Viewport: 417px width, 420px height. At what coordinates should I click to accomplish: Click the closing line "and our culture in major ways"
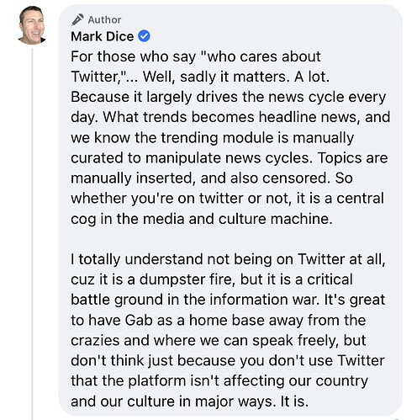pos(190,401)
